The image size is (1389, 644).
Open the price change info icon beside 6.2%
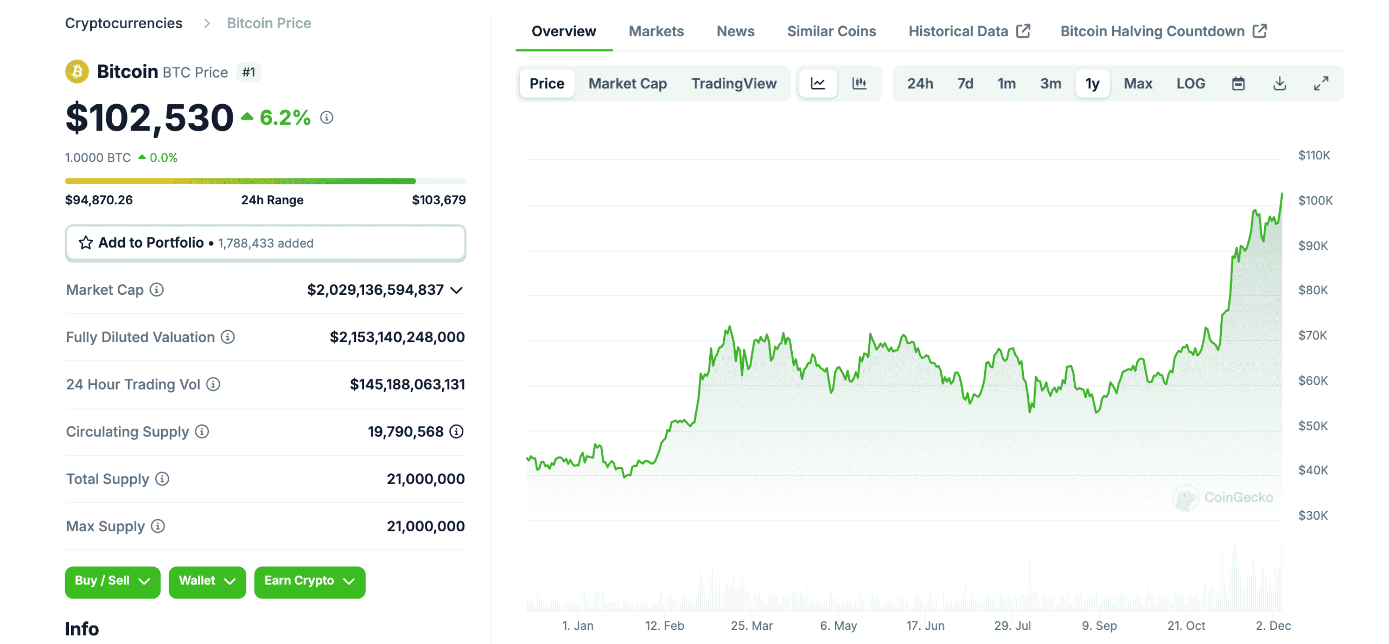[326, 117]
